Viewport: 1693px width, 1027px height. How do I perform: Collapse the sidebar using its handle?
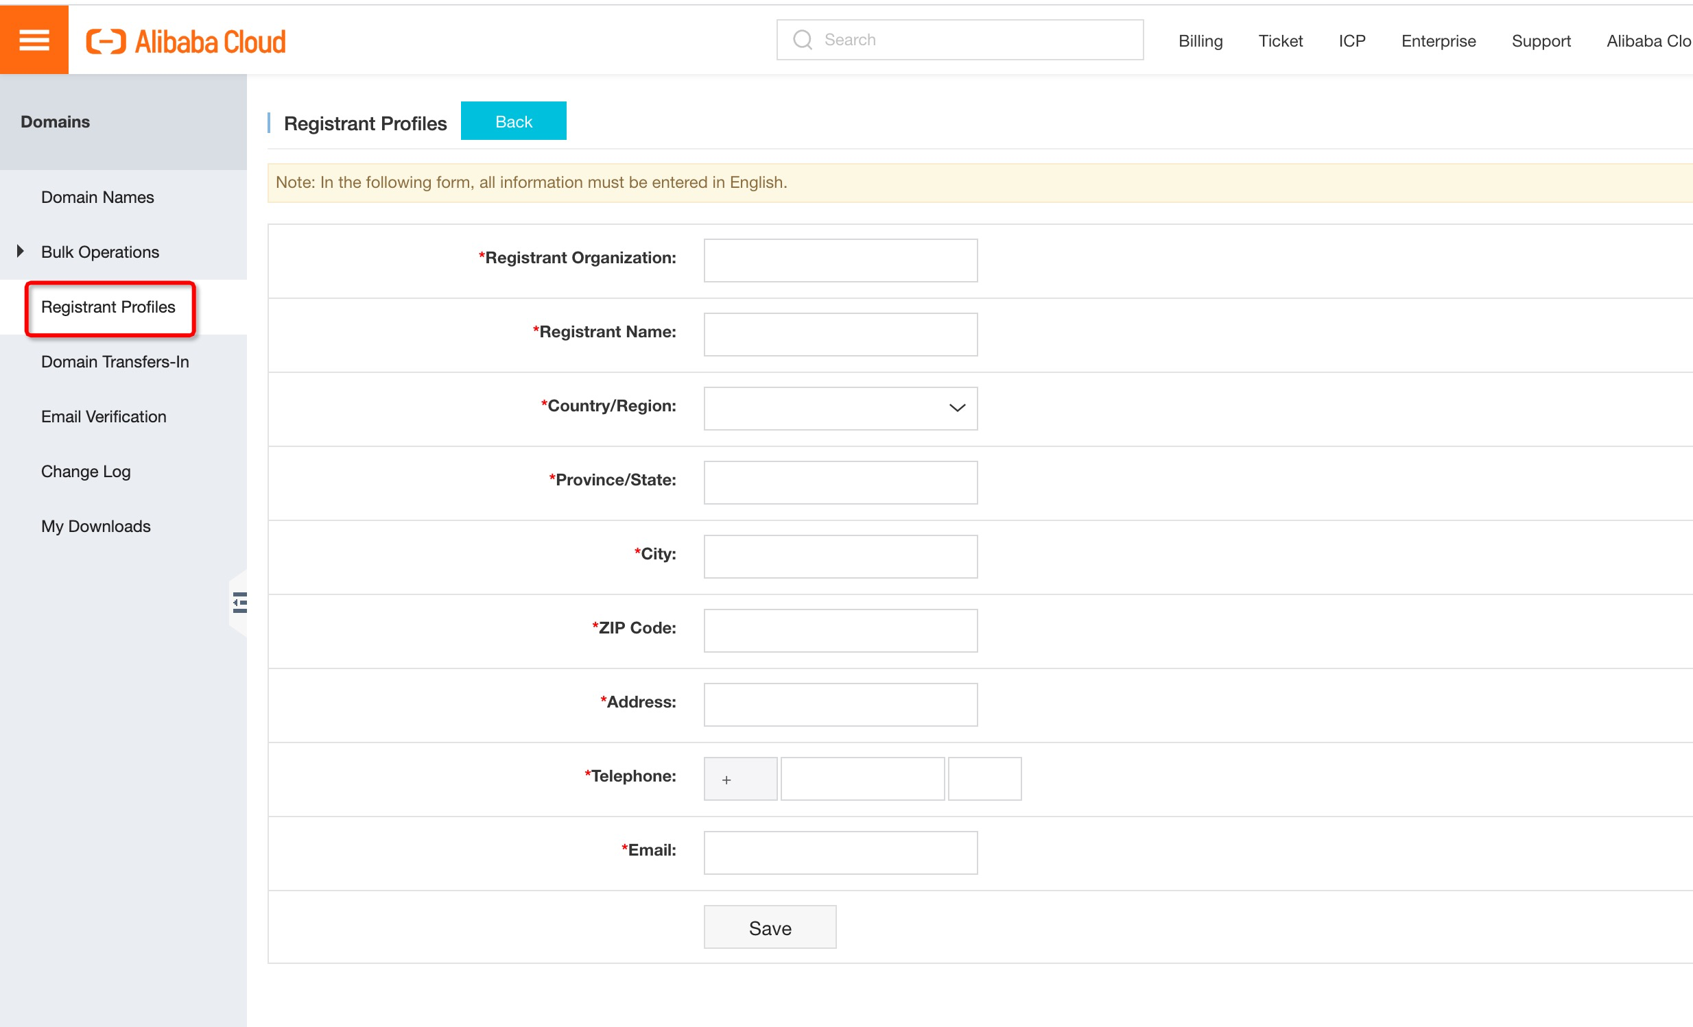[x=239, y=602]
